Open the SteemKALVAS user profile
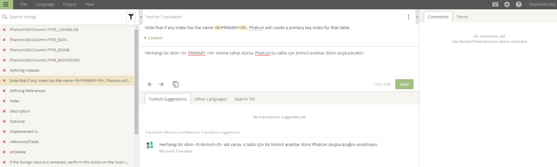This screenshot has width=557, height=167. [542, 4]
